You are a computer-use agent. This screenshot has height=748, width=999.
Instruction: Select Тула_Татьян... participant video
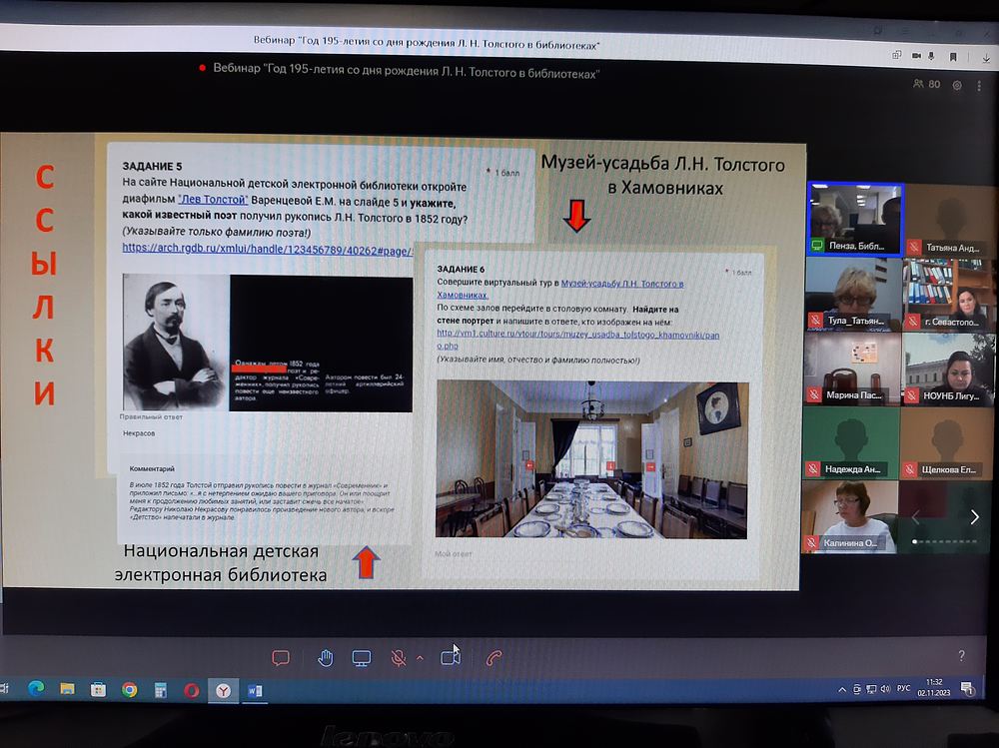[854, 294]
